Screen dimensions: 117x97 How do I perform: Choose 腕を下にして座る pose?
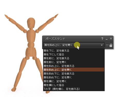[74, 54]
